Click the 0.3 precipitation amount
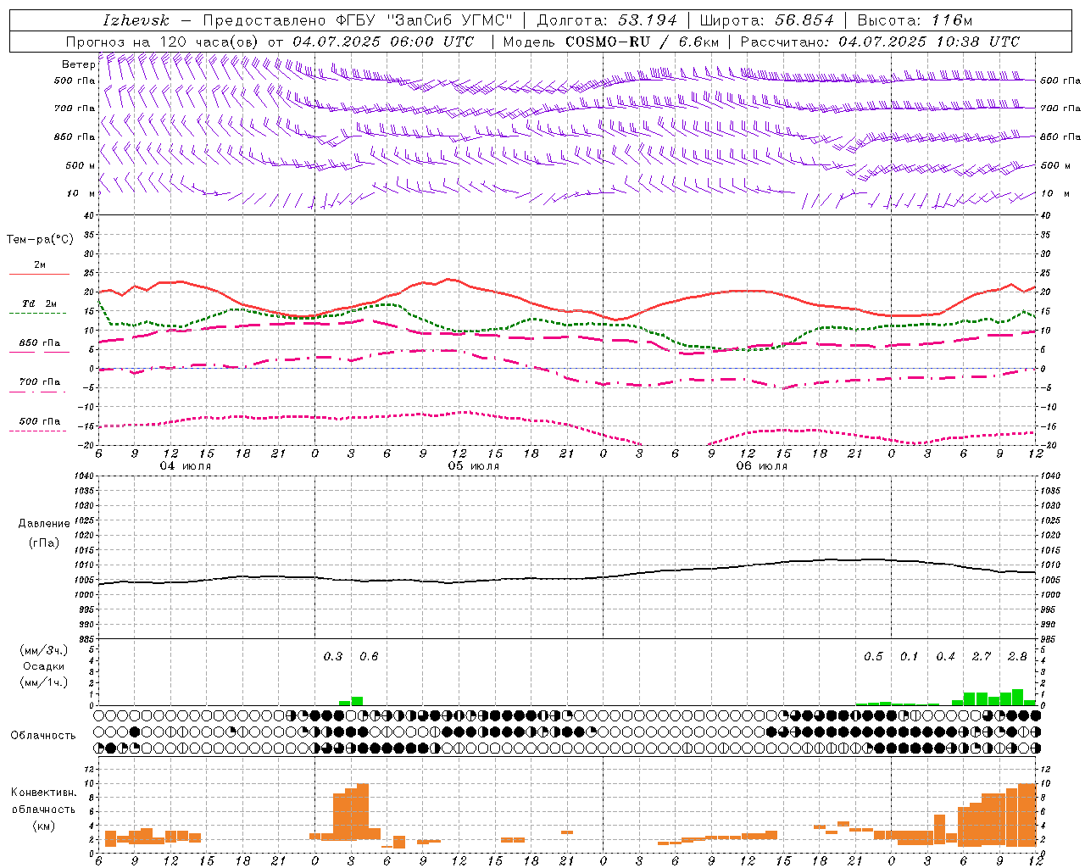The image size is (1085, 868). pos(333,656)
